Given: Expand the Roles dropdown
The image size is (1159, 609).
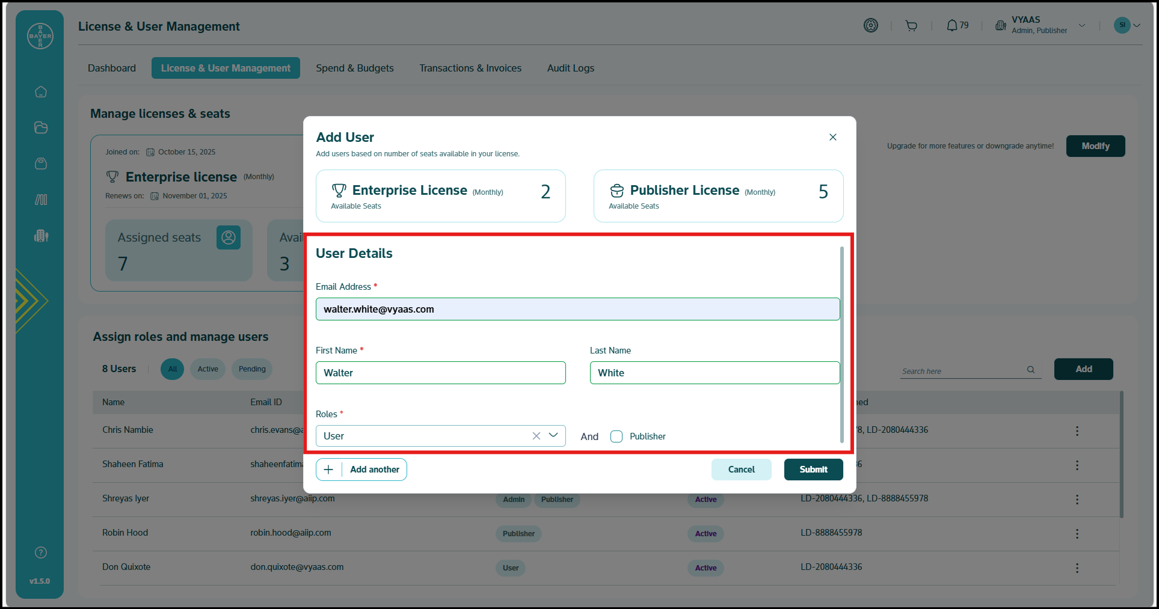Looking at the screenshot, I should pos(553,435).
